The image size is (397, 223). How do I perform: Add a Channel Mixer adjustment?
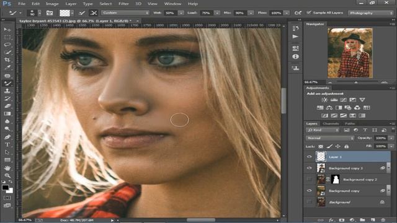[x=357, y=108]
